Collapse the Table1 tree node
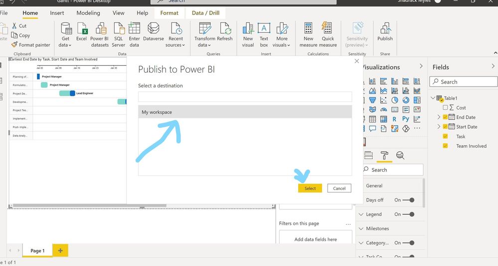Image resolution: width=498 pixels, height=266 pixels. [x=433, y=98]
